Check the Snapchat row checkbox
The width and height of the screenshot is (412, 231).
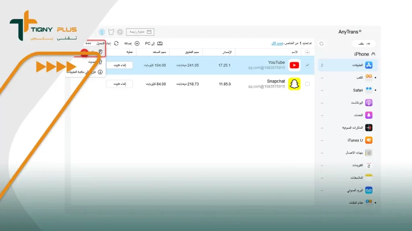(307, 84)
